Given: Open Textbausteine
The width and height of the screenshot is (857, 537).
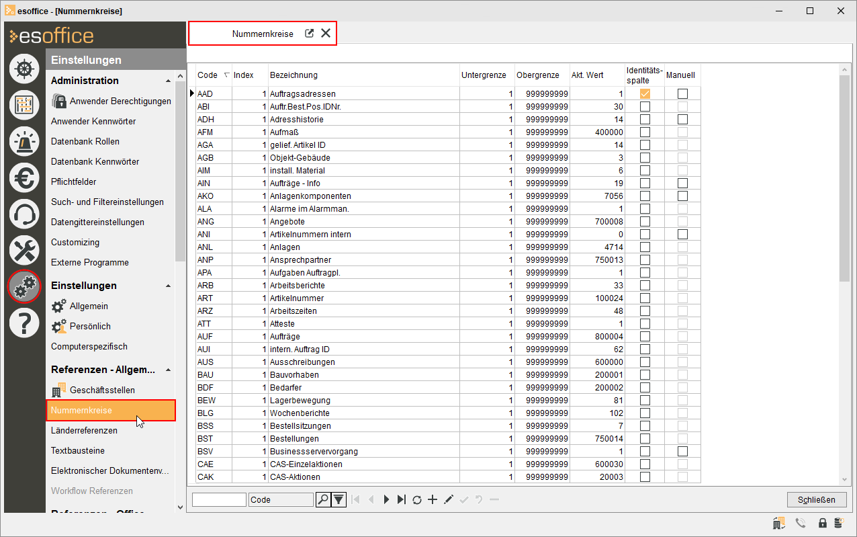Looking at the screenshot, I should pyautogui.click(x=78, y=451).
